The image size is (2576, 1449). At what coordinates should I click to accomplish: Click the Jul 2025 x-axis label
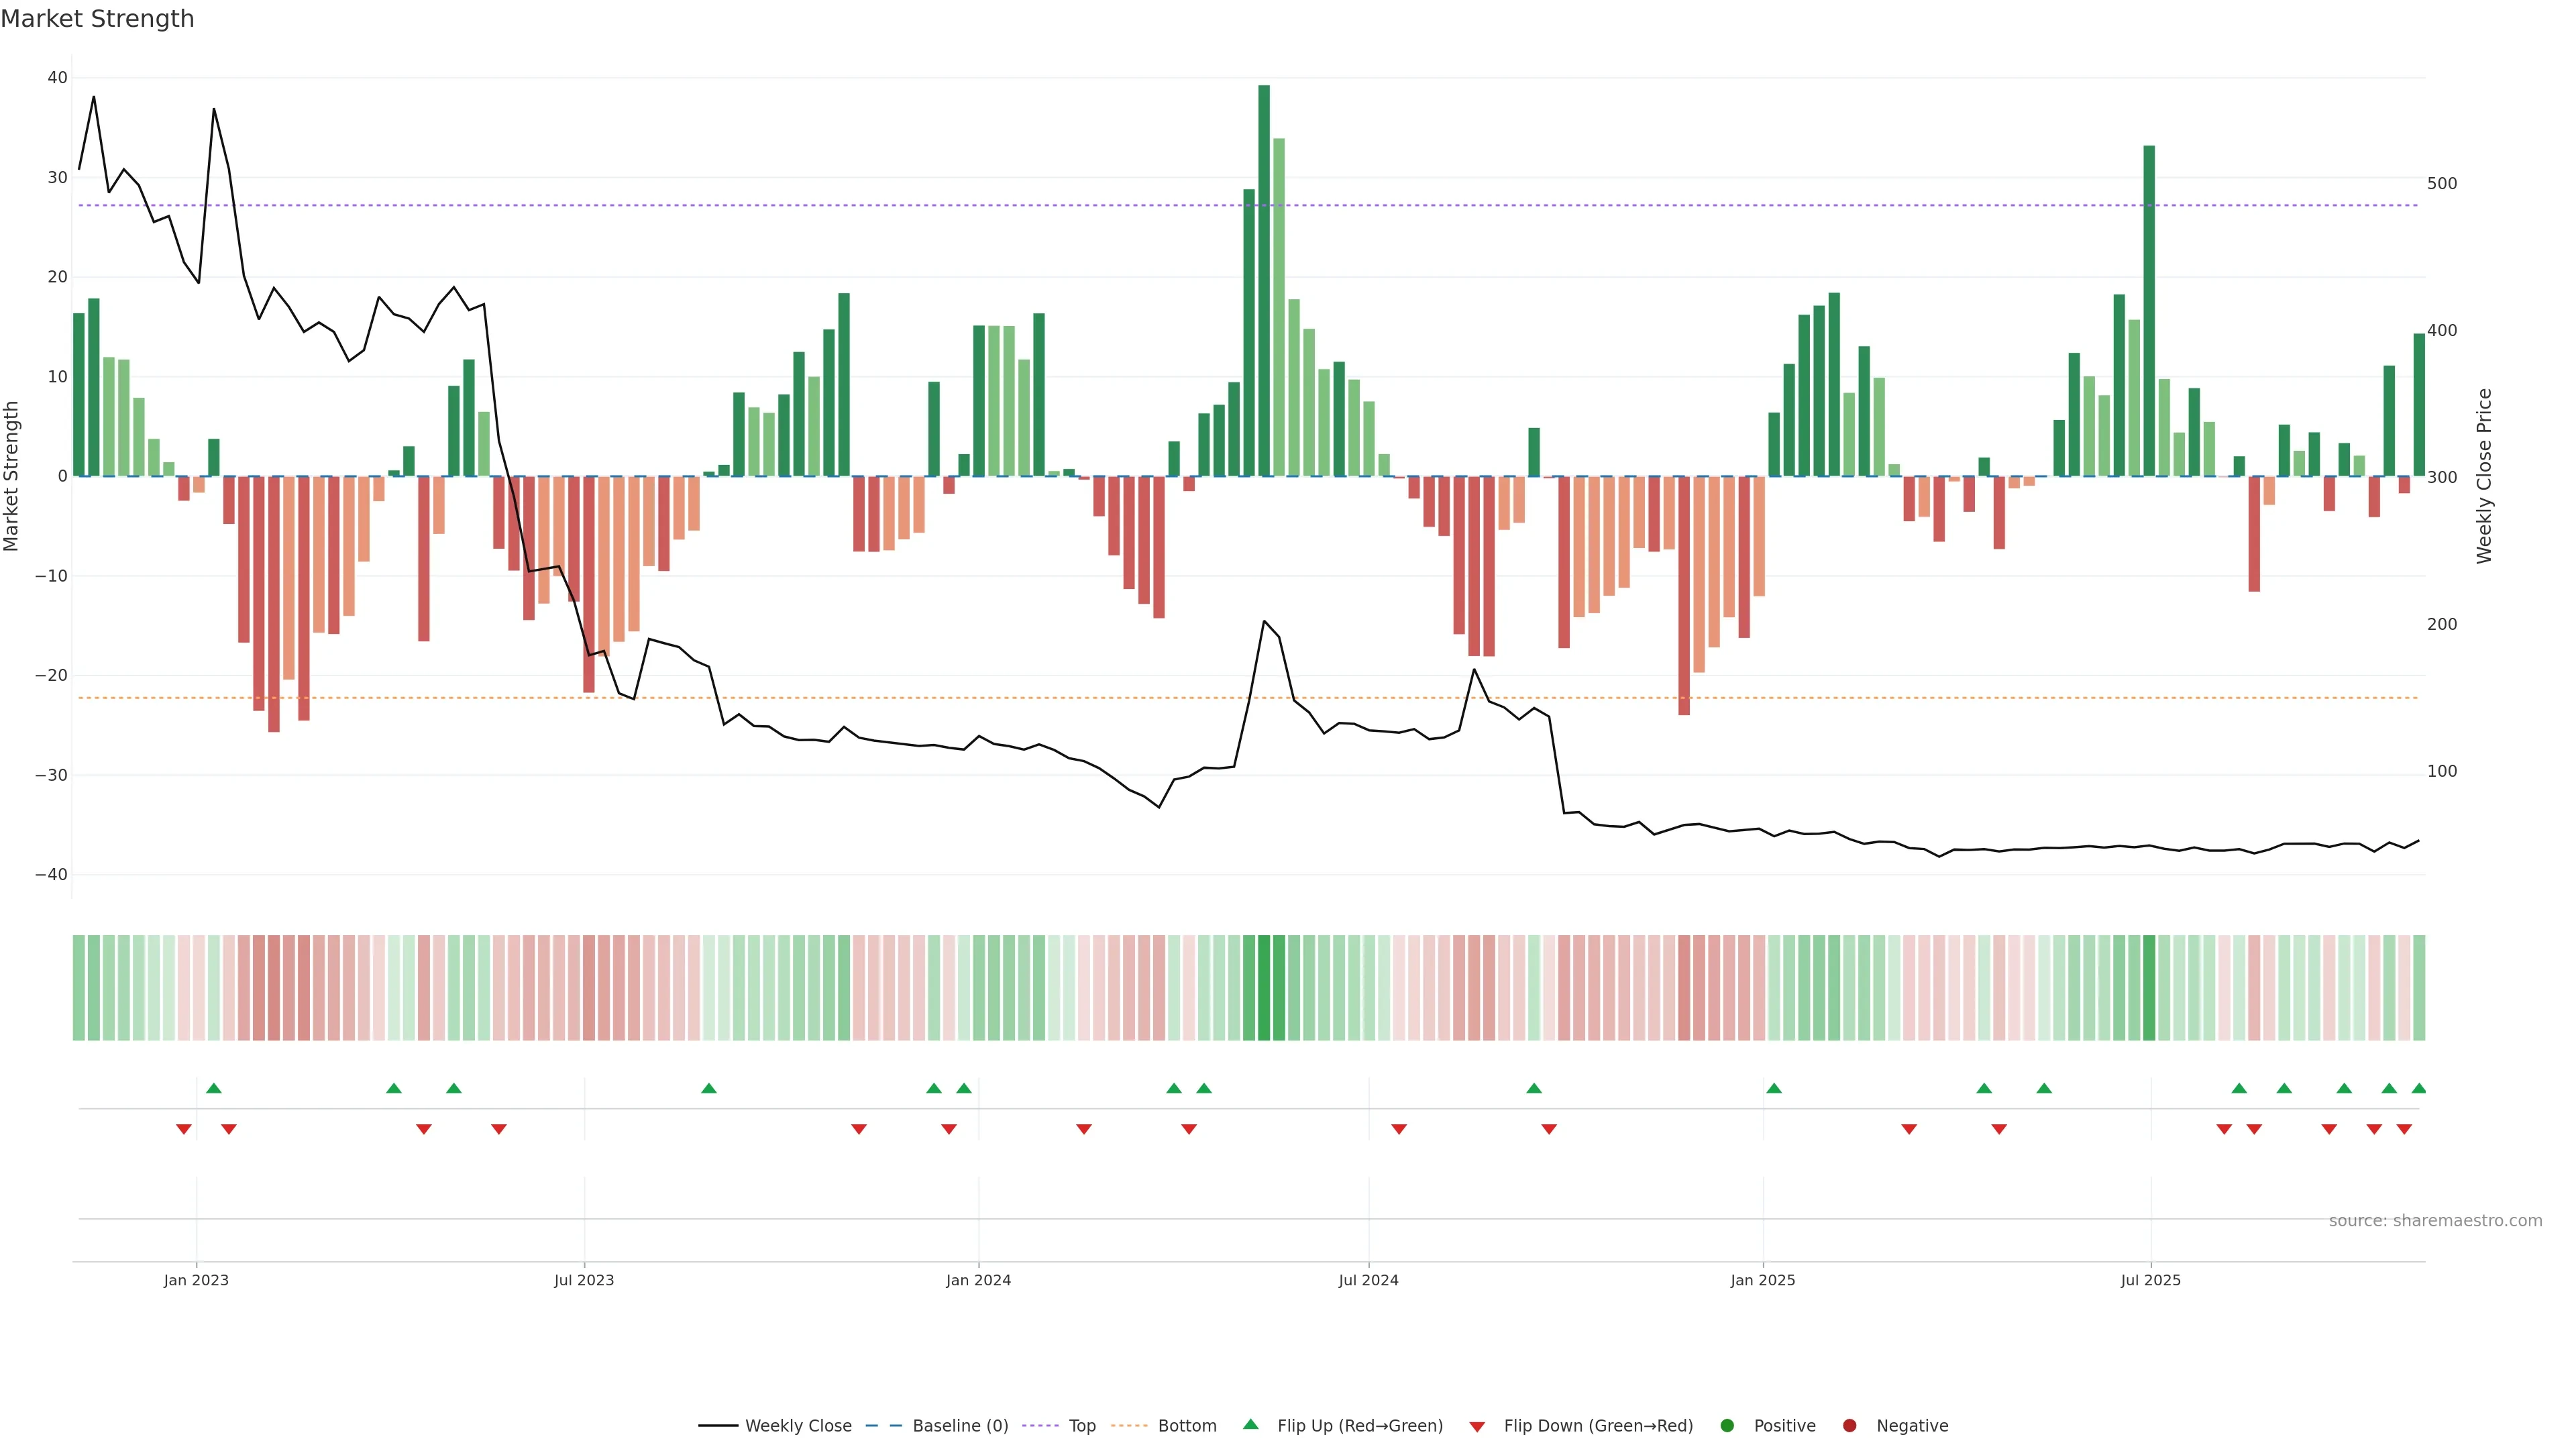[2150, 1280]
